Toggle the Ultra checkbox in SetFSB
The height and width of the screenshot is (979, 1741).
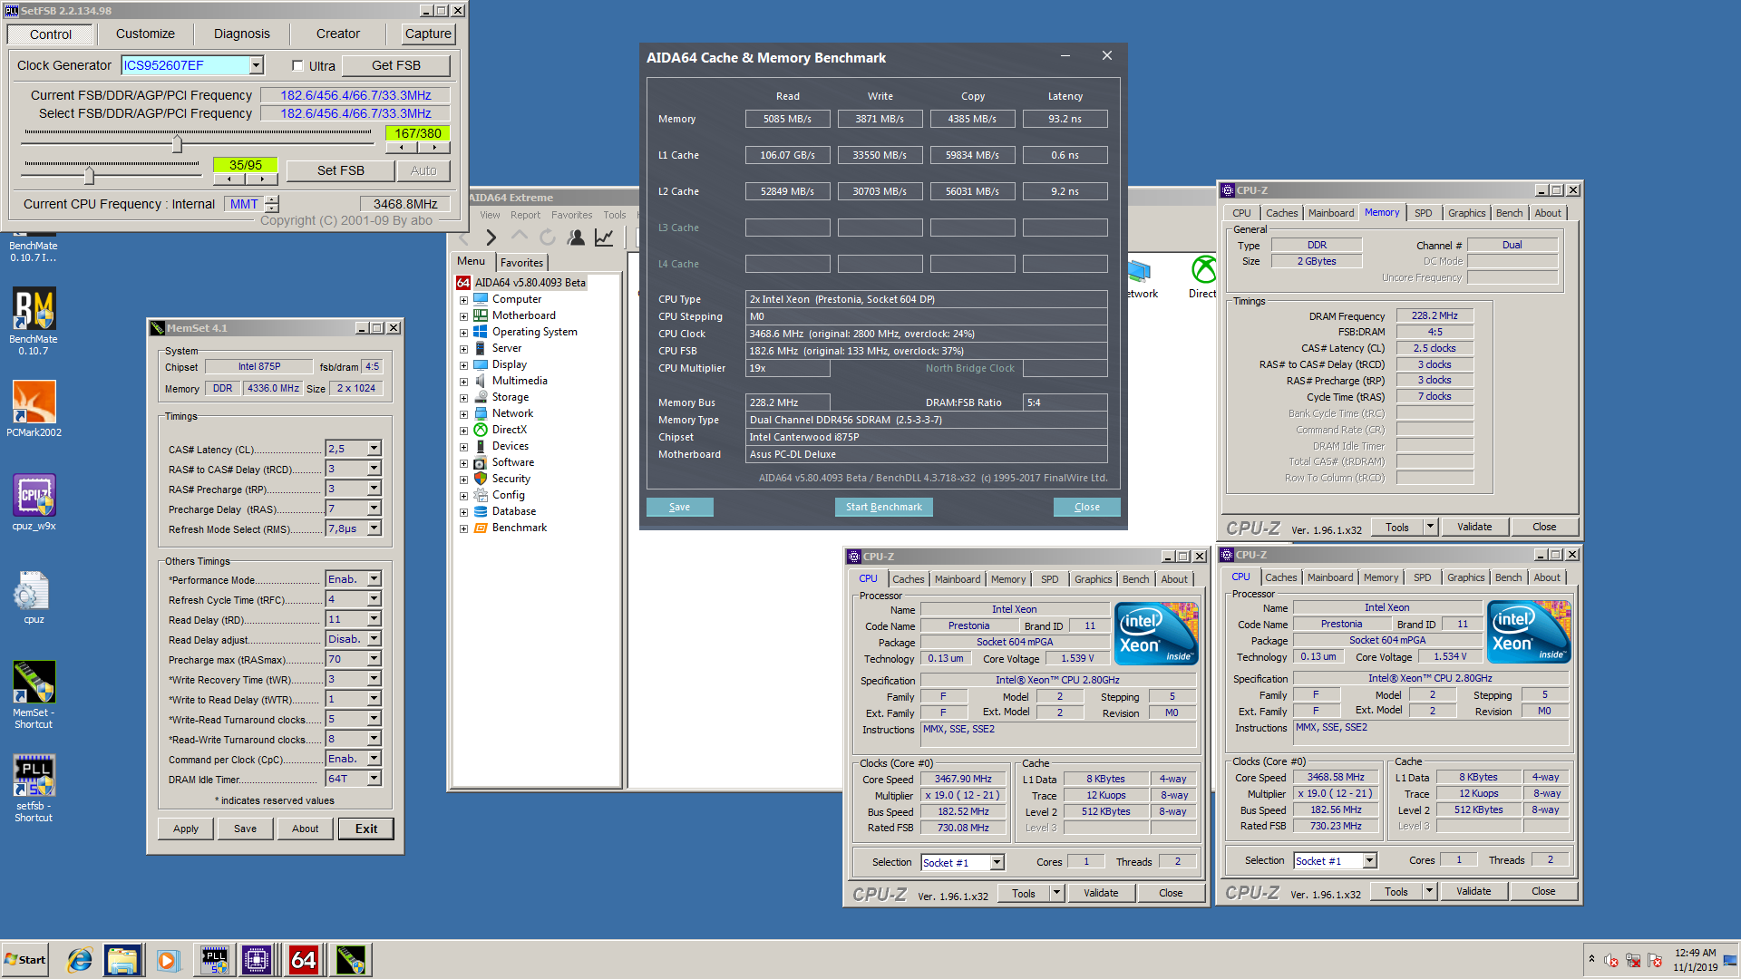pyautogui.click(x=297, y=65)
